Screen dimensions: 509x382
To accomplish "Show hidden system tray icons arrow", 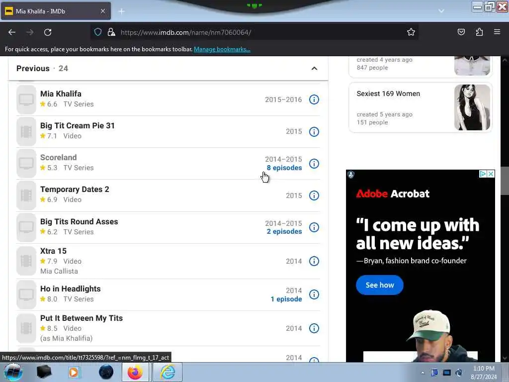I will pyautogui.click(x=423, y=373).
